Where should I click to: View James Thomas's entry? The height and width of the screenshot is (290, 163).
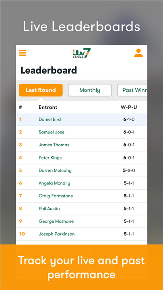(x=54, y=145)
